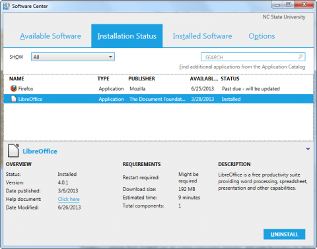Image resolution: width=317 pixels, height=249 pixels.
Task: Click the Installed status cell for LibreOffice
Action: tap(231, 99)
